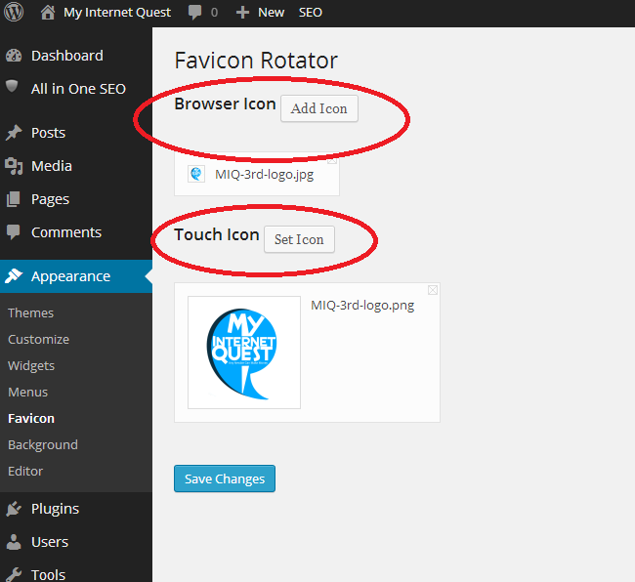This screenshot has width=635, height=582.
Task: Click the Add Icon button
Action: 319,108
